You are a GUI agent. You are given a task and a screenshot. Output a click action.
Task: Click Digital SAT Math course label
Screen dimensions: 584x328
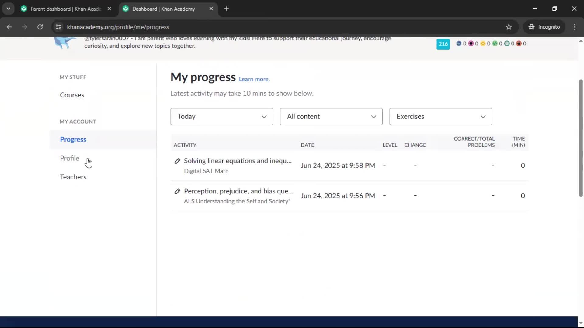(x=206, y=171)
